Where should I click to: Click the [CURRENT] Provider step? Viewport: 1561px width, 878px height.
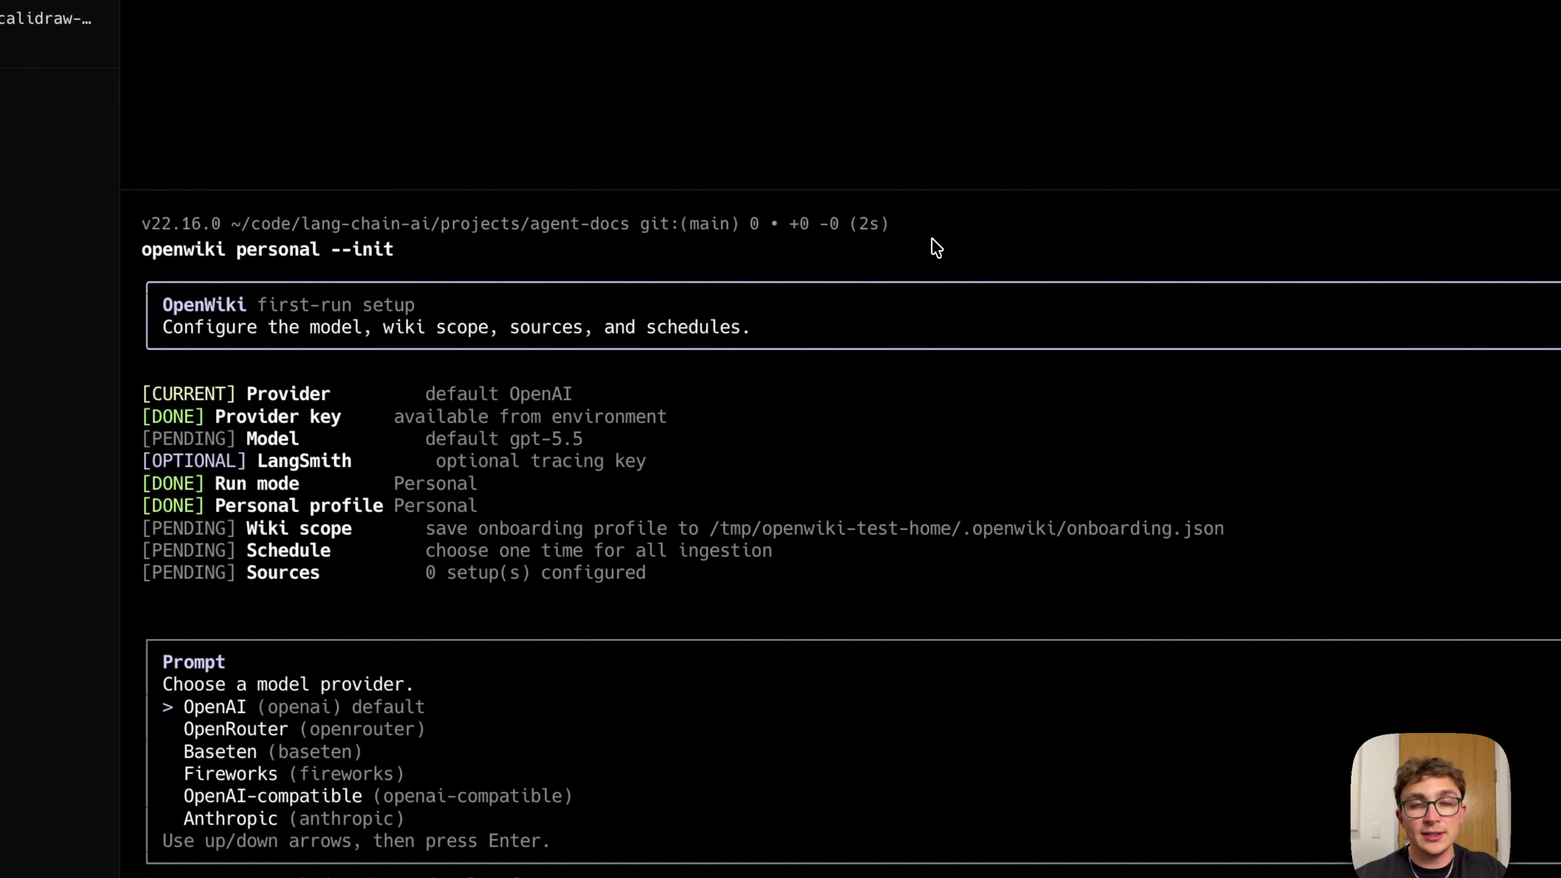tap(357, 394)
